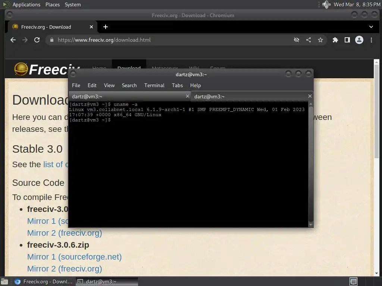This screenshot has height=286, width=382.
Task: Open the Terminal menu in menubar
Action: [x=154, y=85]
